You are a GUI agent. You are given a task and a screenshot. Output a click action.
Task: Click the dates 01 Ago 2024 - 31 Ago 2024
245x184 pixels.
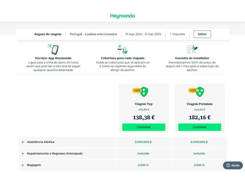tap(143, 34)
